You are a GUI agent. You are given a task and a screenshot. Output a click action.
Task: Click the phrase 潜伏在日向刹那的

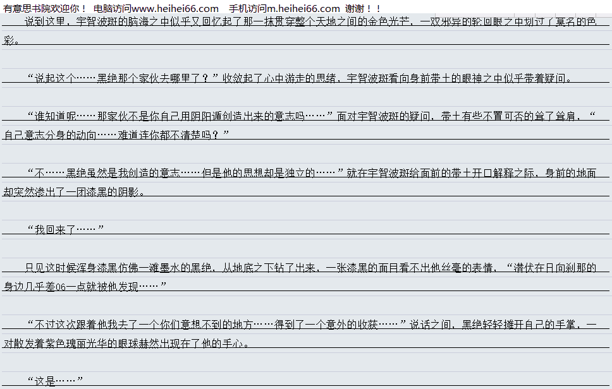click(x=551, y=268)
